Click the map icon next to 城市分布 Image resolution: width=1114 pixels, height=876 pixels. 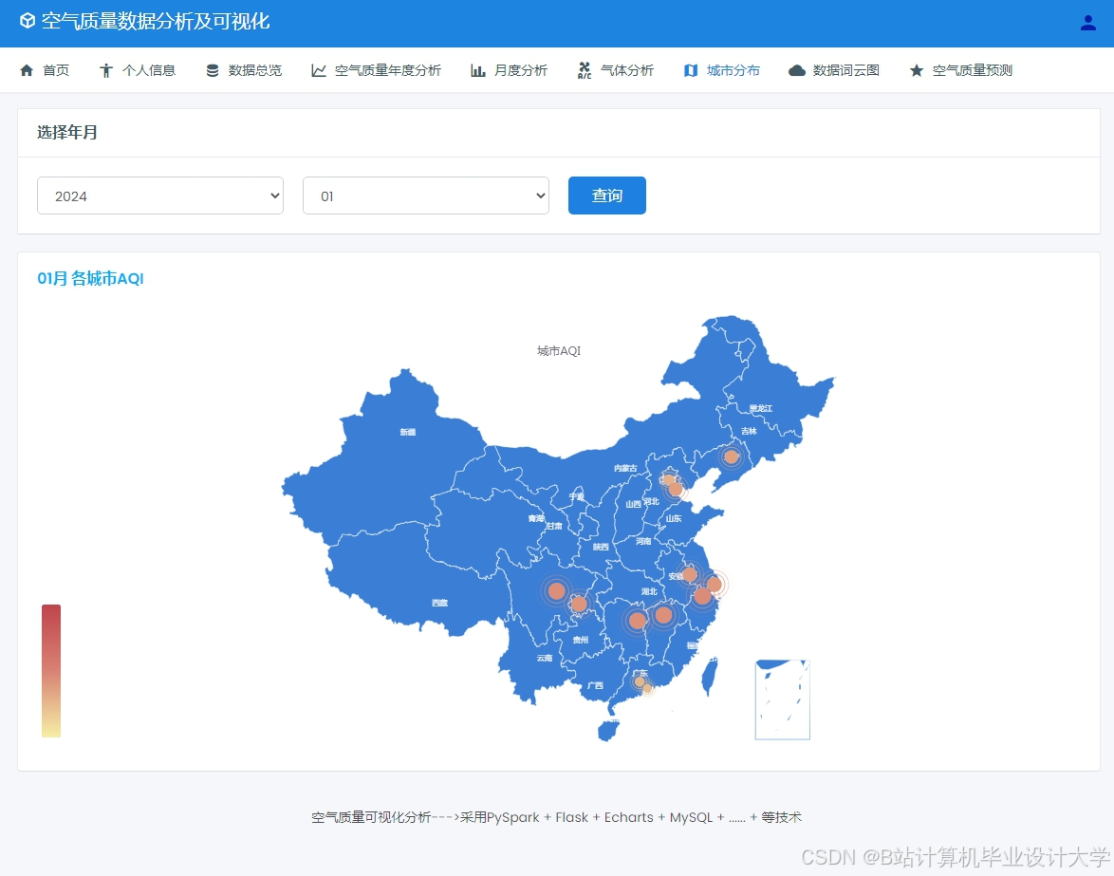coord(690,69)
